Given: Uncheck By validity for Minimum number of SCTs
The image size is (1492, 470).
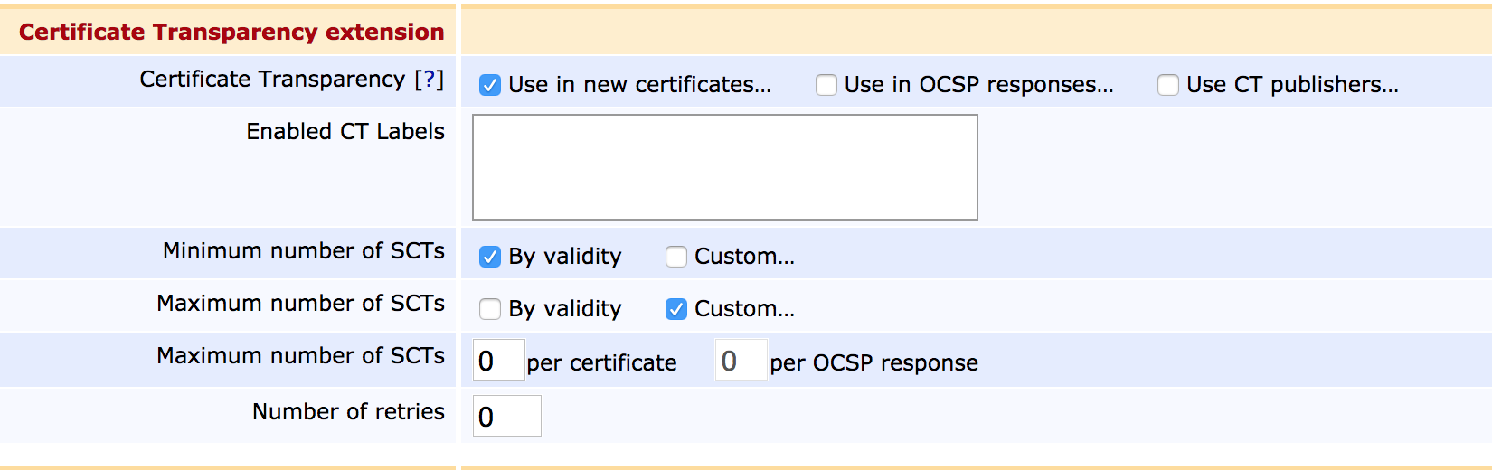Looking at the screenshot, I should 490,257.
